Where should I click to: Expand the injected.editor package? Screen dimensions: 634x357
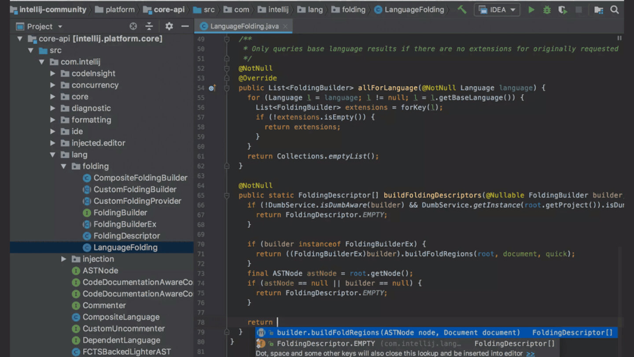pos(53,143)
